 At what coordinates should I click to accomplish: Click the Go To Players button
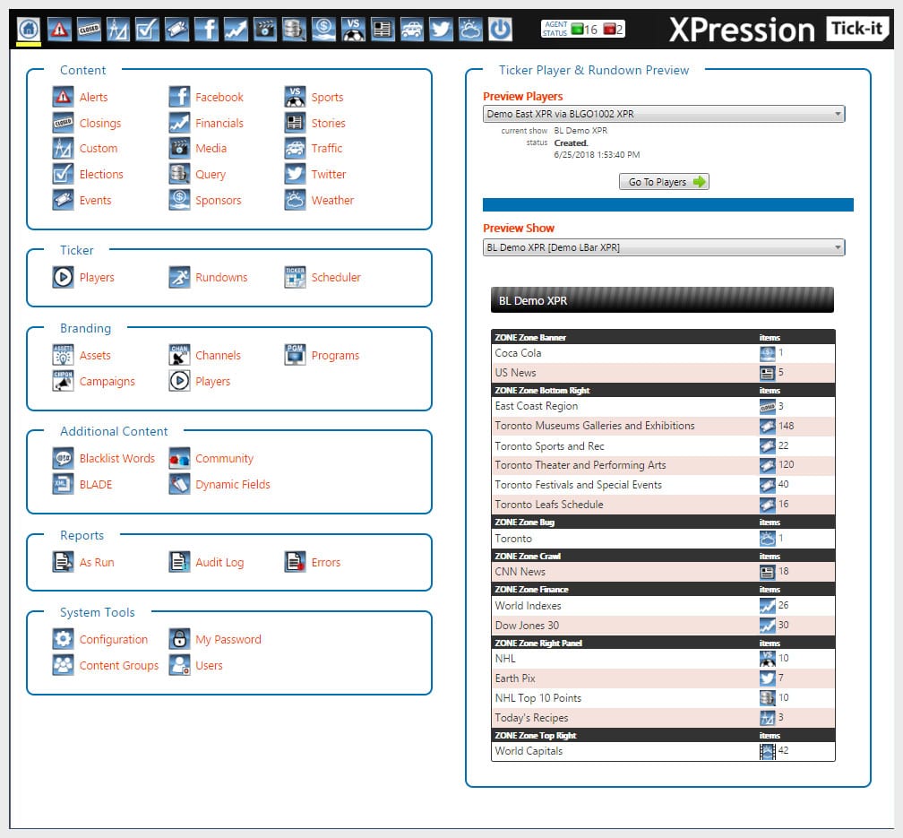664,182
